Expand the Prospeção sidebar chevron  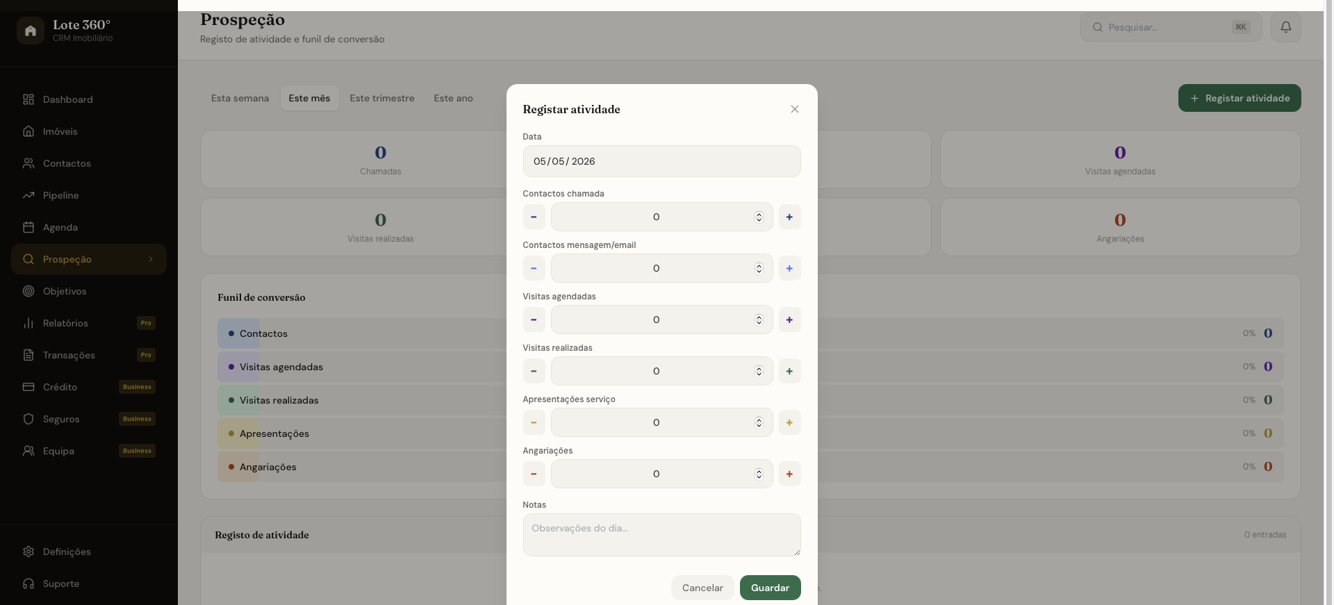[x=151, y=259]
